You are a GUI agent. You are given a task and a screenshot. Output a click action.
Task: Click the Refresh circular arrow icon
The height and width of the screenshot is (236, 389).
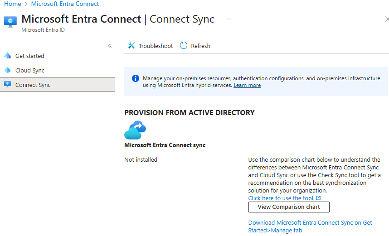point(183,45)
